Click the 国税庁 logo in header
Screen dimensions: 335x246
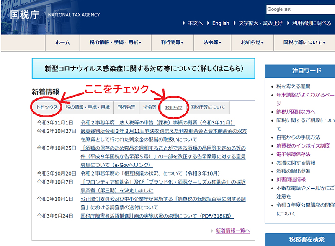(25, 15)
